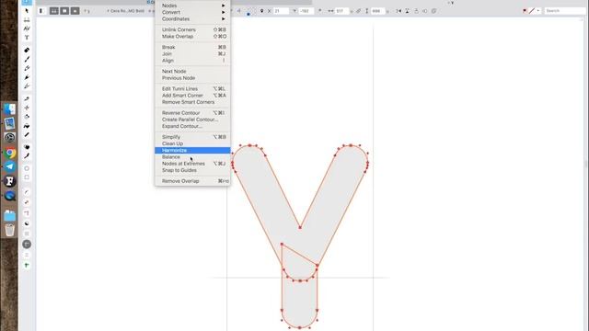Go to Previous Node
589x331 pixels.
[192, 78]
